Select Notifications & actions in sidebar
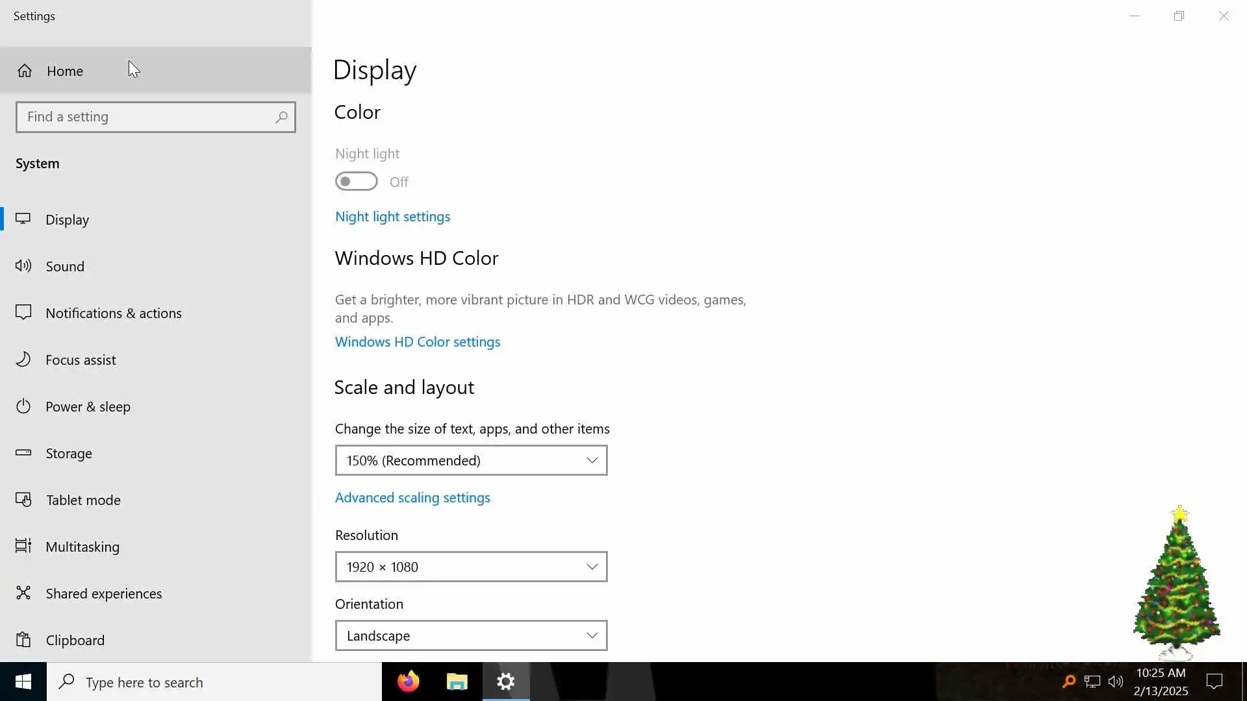The width and height of the screenshot is (1247, 701). [113, 313]
